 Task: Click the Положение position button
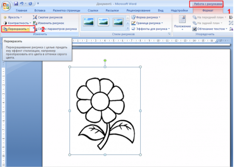point(183,24)
